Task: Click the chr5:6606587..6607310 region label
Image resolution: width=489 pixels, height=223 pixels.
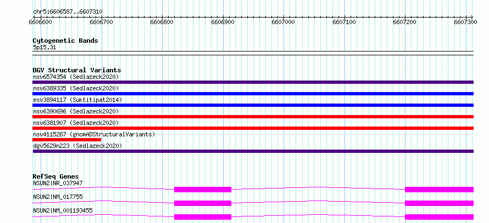Action: click(68, 12)
